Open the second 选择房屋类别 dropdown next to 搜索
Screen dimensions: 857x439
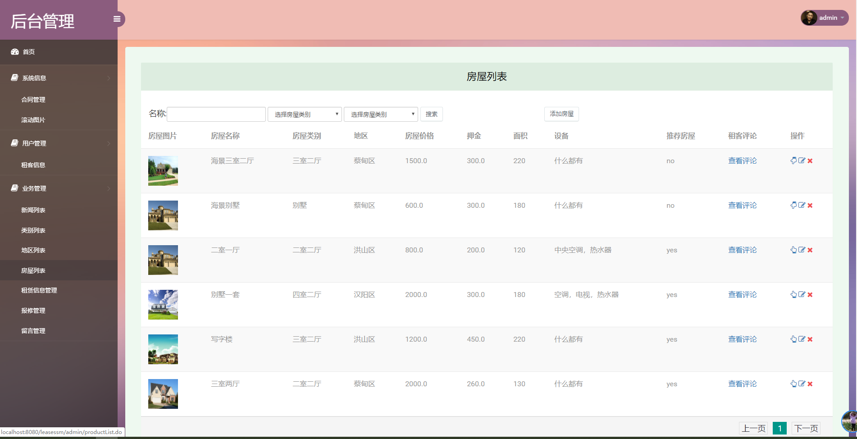click(x=381, y=114)
